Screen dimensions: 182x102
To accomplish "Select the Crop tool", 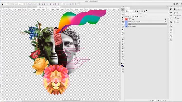I will (x=123, y=20).
